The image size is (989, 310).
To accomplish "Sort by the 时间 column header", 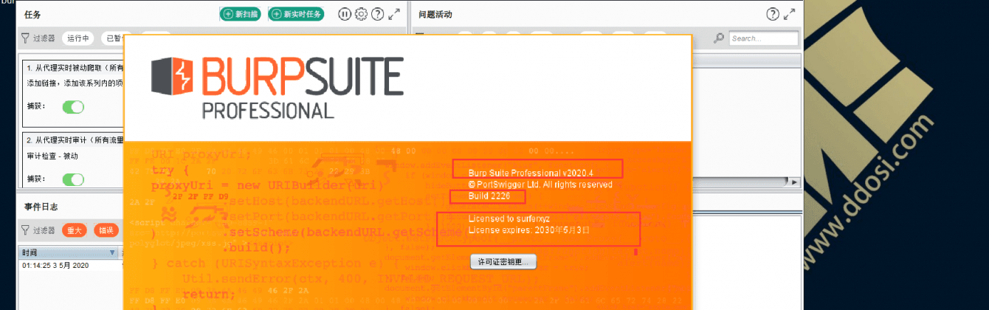I will 68,252.
